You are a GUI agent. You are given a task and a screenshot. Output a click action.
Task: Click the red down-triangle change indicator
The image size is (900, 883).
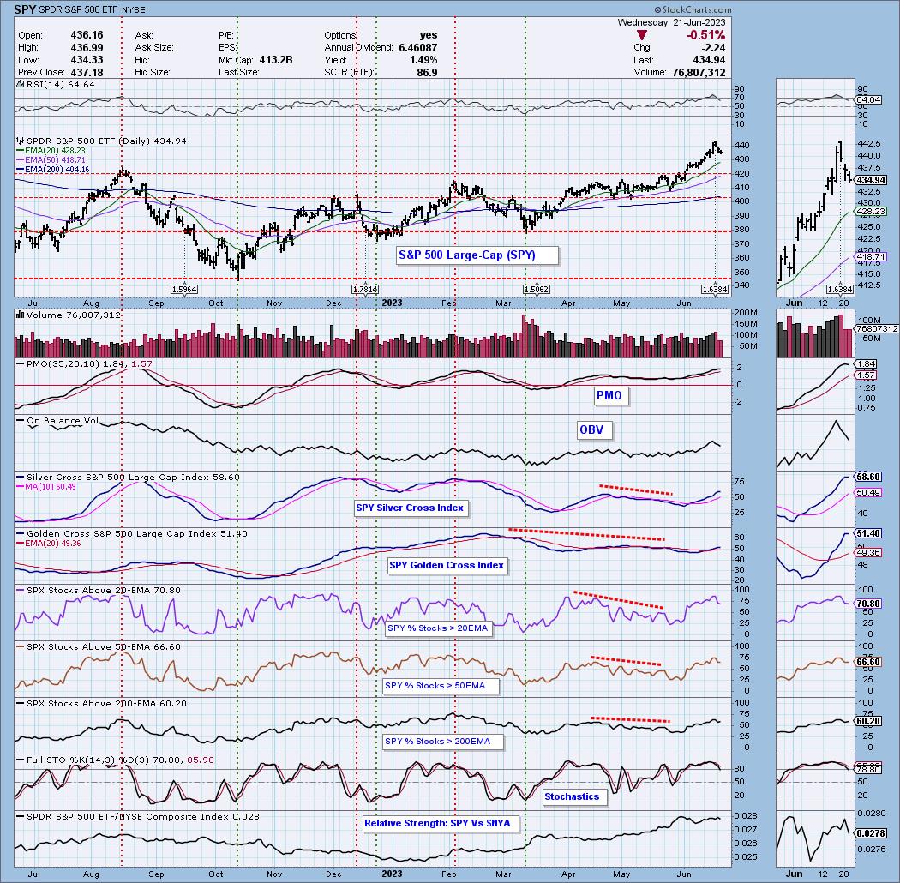pyautogui.click(x=642, y=36)
